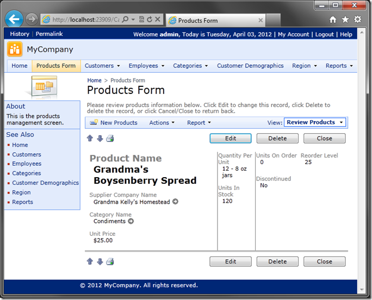Open supplier Grandma Kelly's Homestead arrow icon
The image size is (372, 300).
pyautogui.click(x=175, y=202)
